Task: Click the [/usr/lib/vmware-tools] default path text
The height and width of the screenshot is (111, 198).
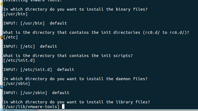Action: point(31,107)
